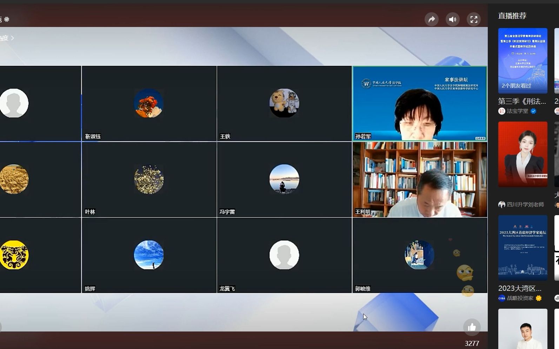Open the man in white shirt thumbnail
This screenshot has height=349, width=559.
(x=523, y=329)
